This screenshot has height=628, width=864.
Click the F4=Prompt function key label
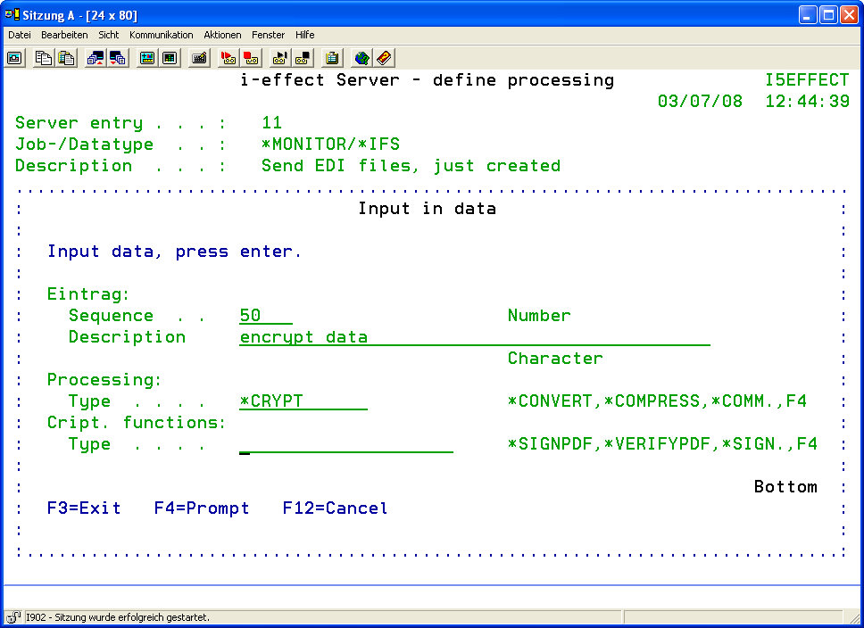coord(201,508)
